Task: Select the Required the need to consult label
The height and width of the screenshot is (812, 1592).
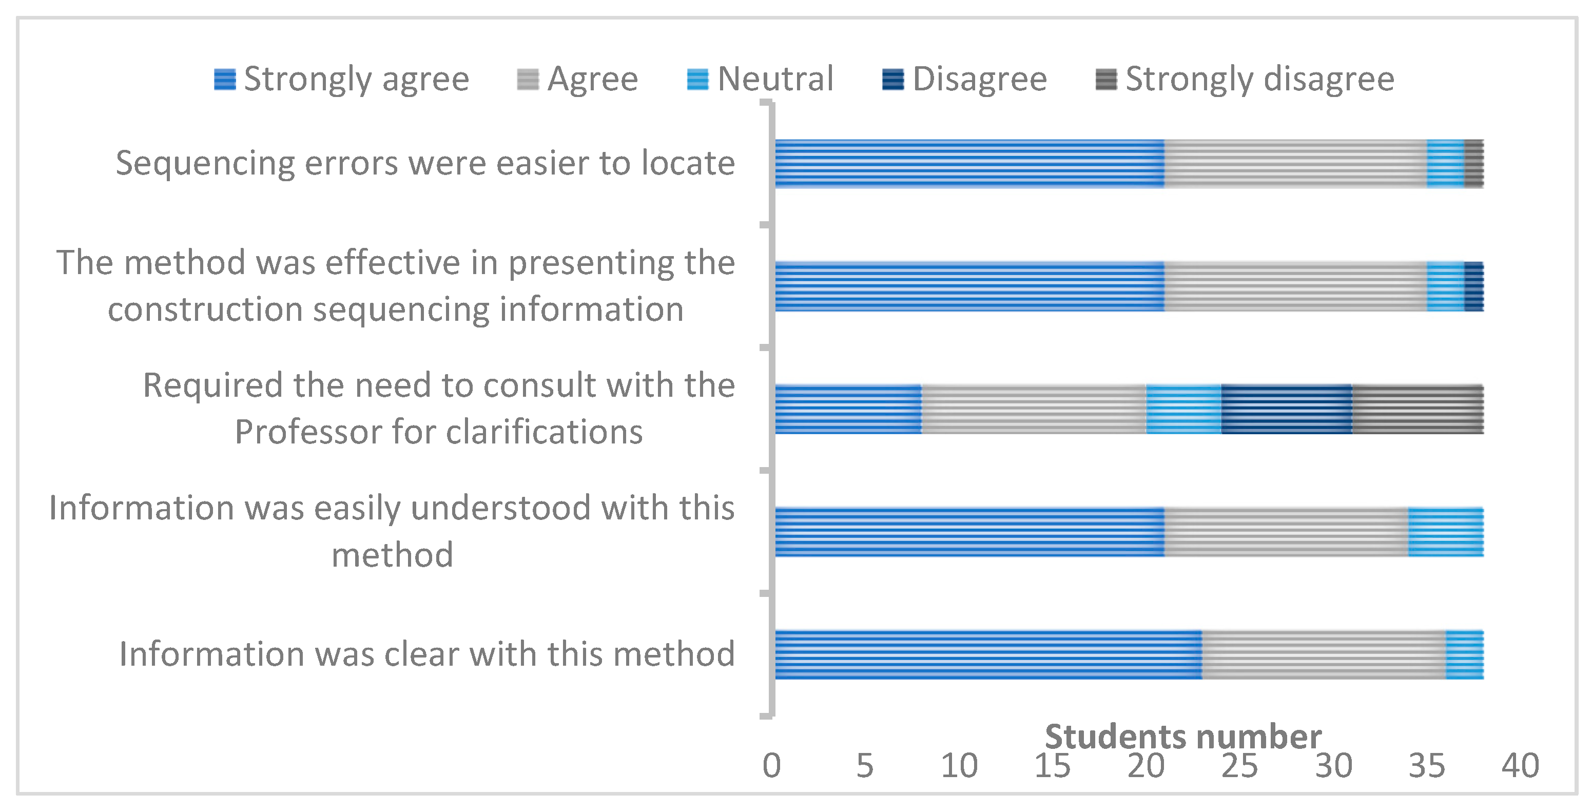Action: coord(439,408)
